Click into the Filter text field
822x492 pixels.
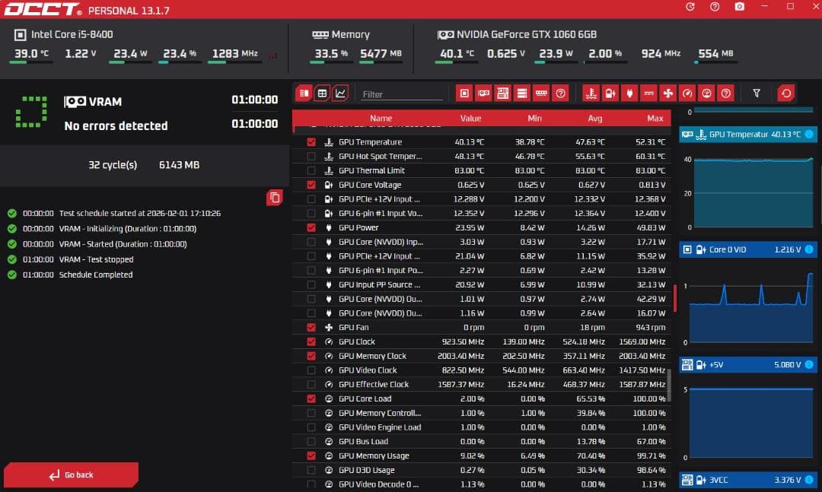click(x=401, y=94)
